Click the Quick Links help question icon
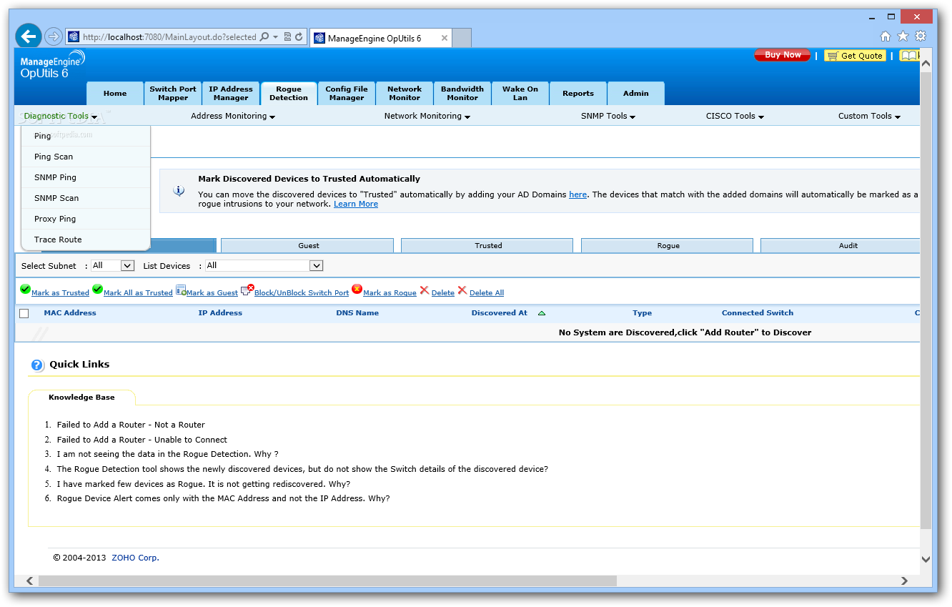Viewport: 952px width, 607px height. [x=38, y=365]
